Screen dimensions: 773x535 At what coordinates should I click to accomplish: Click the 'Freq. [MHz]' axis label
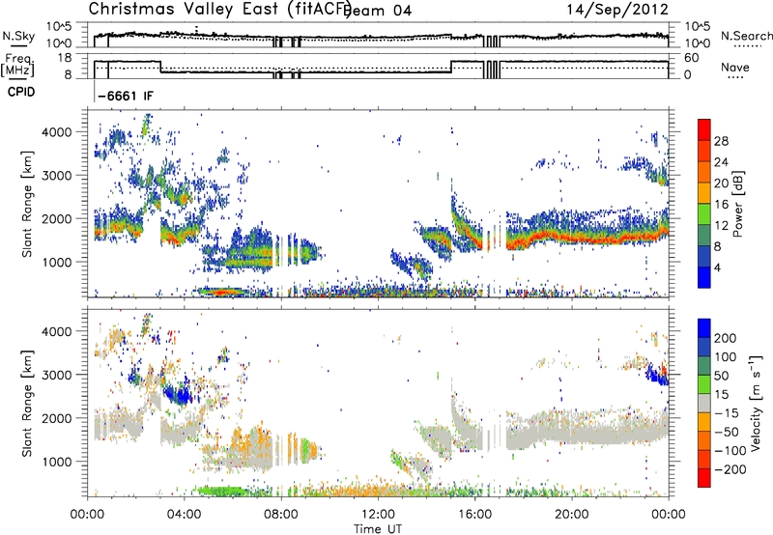click(18, 66)
